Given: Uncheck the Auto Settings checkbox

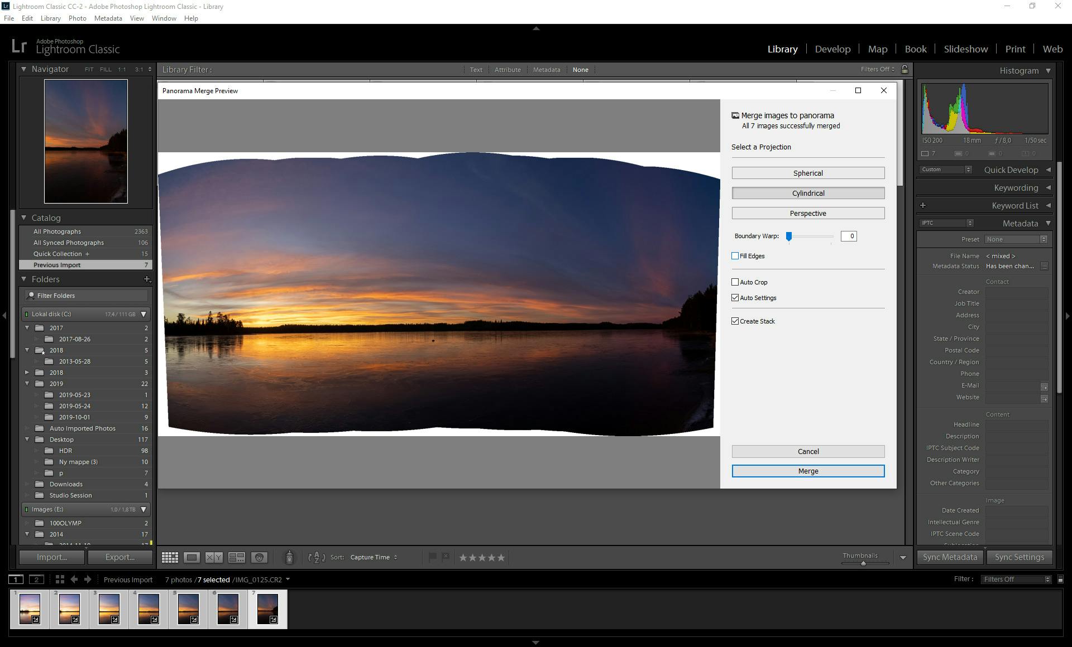Looking at the screenshot, I should [x=735, y=298].
